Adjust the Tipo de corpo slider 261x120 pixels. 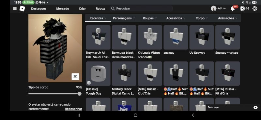(55, 94)
